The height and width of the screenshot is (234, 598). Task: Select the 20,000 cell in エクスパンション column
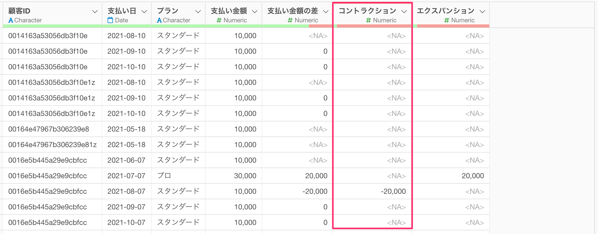click(x=472, y=176)
